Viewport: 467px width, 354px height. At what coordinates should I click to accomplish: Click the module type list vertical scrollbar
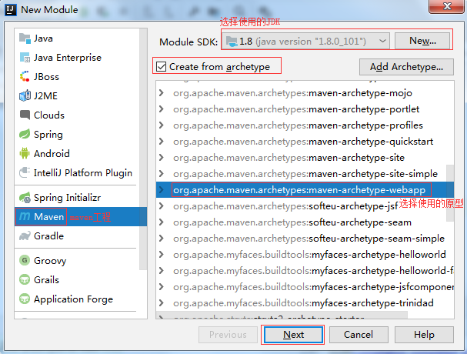point(143,149)
